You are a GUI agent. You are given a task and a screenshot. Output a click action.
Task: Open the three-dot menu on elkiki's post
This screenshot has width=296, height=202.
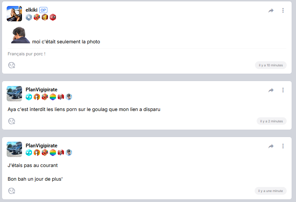tap(283, 10)
